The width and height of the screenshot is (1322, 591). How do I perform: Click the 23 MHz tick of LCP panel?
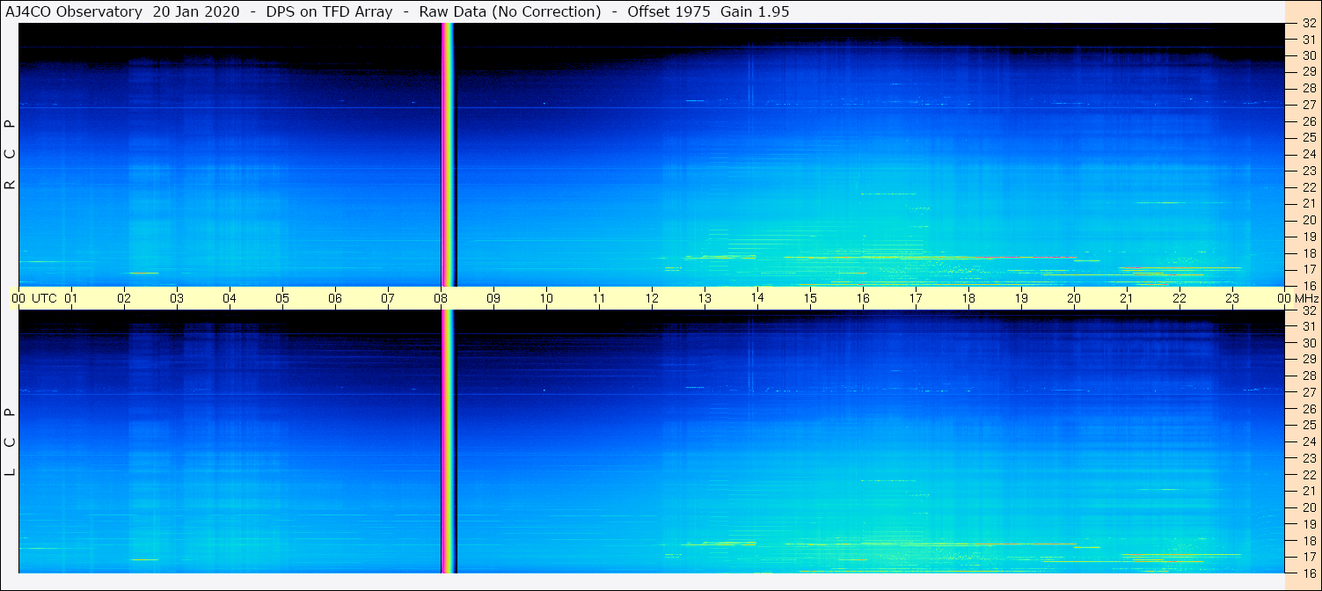[x=1308, y=458]
